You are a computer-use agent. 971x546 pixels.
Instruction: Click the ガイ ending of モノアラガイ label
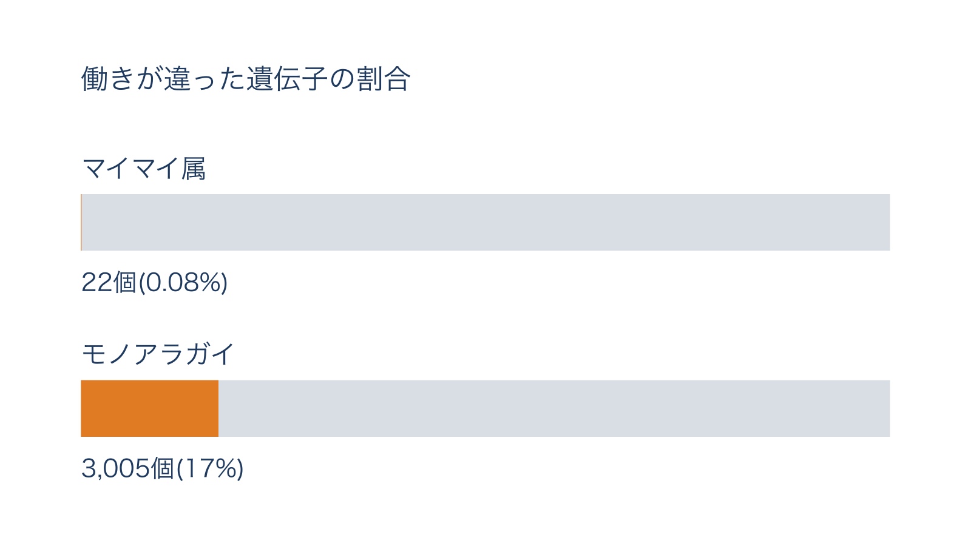209,354
